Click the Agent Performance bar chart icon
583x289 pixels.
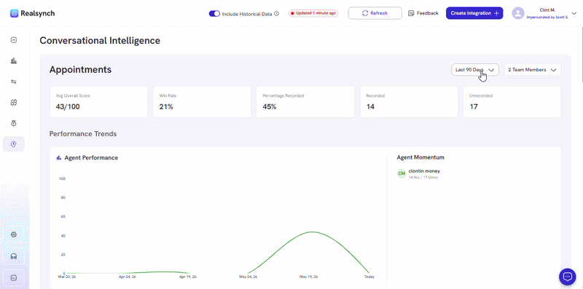pos(59,158)
